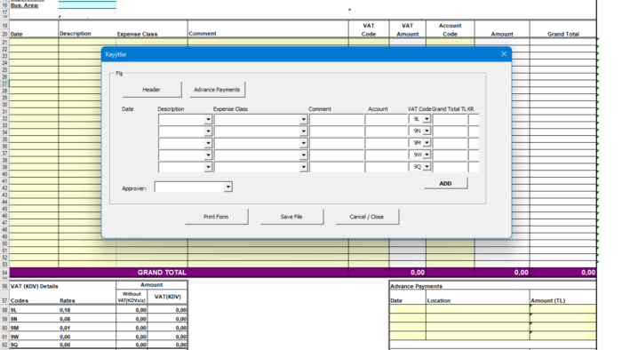Click the Amount (TL) column header
622x350 pixels.
click(548, 300)
